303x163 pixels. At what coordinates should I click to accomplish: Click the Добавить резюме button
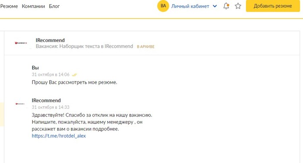click(x=273, y=6)
